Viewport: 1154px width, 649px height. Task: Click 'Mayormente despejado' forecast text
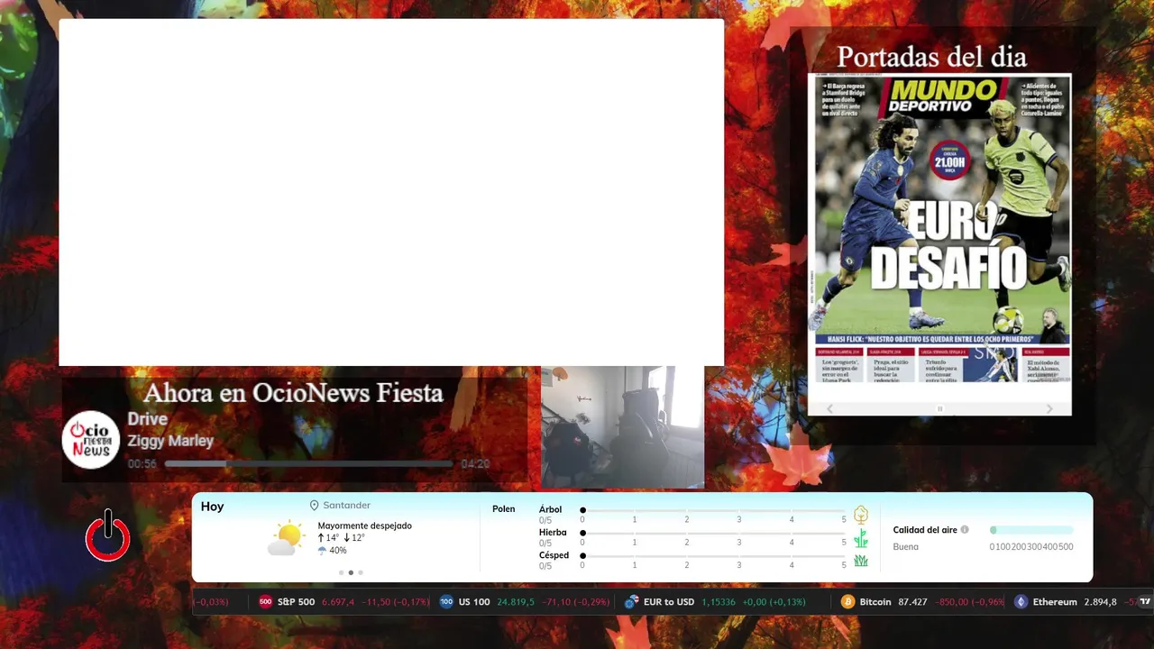click(364, 526)
